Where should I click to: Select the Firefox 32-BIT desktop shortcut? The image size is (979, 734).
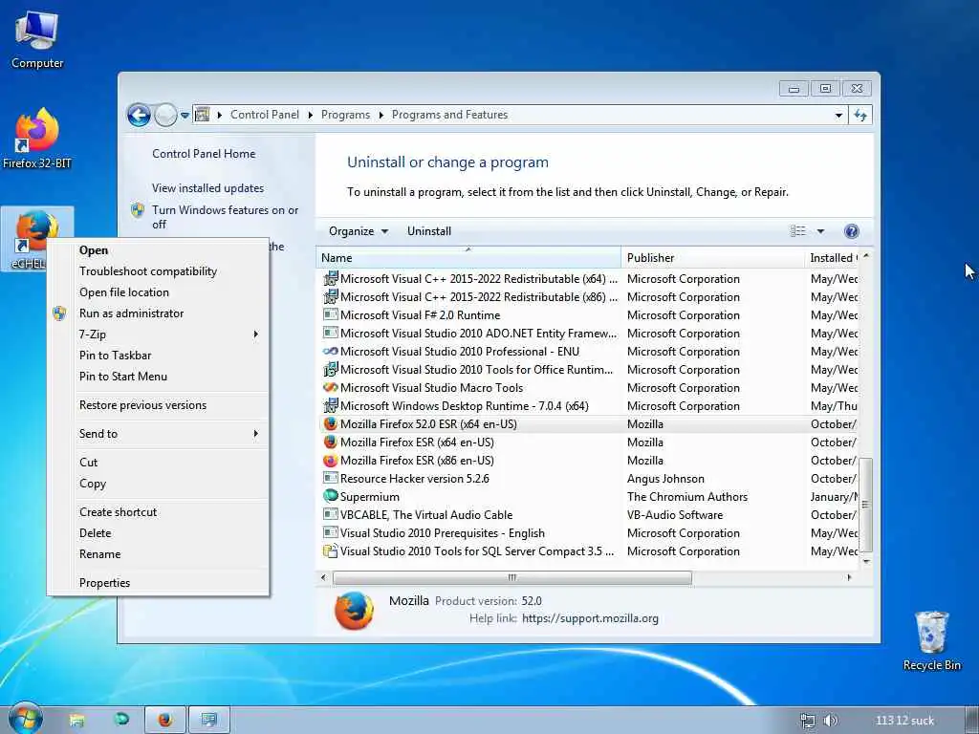coord(37,139)
